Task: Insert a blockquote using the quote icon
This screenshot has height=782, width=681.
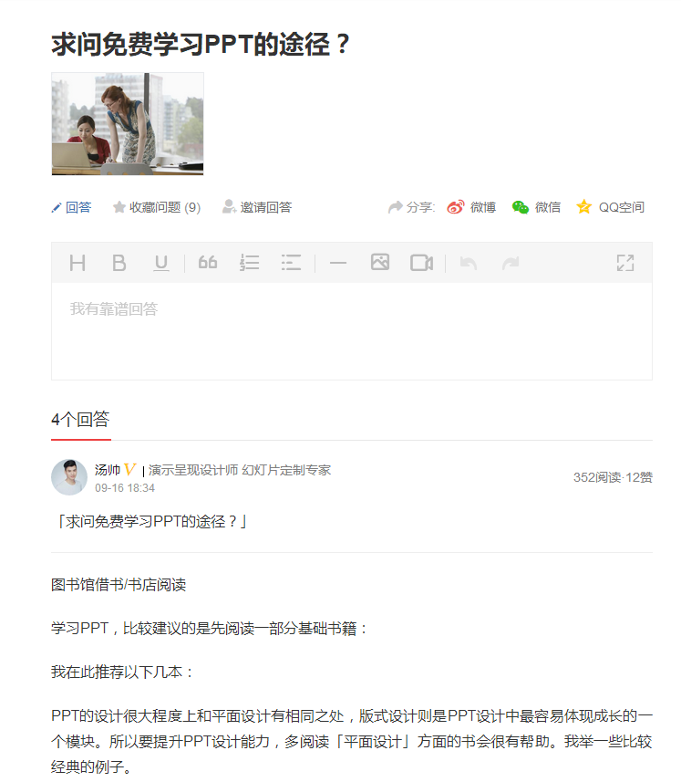Action: click(208, 262)
